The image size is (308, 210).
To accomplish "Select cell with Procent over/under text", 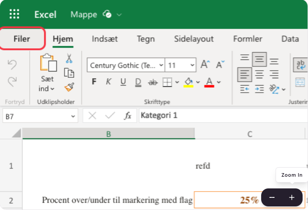I will [109, 200].
